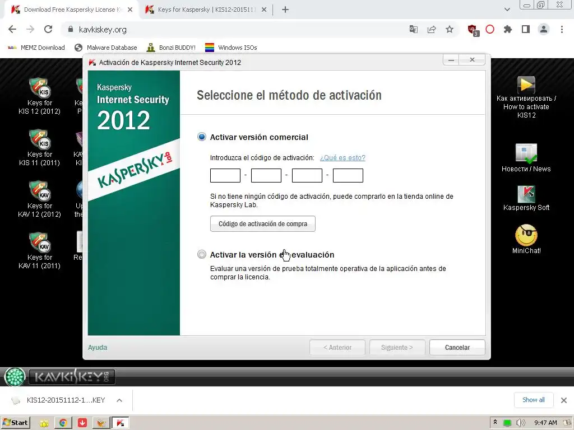Click the first activation code field
The width and height of the screenshot is (574, 430).
[225, 175]
